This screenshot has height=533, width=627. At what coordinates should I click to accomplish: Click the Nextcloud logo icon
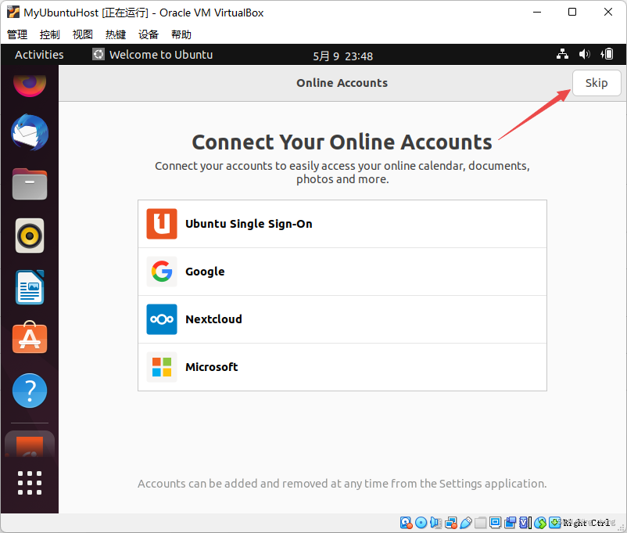tap(162, 319)
